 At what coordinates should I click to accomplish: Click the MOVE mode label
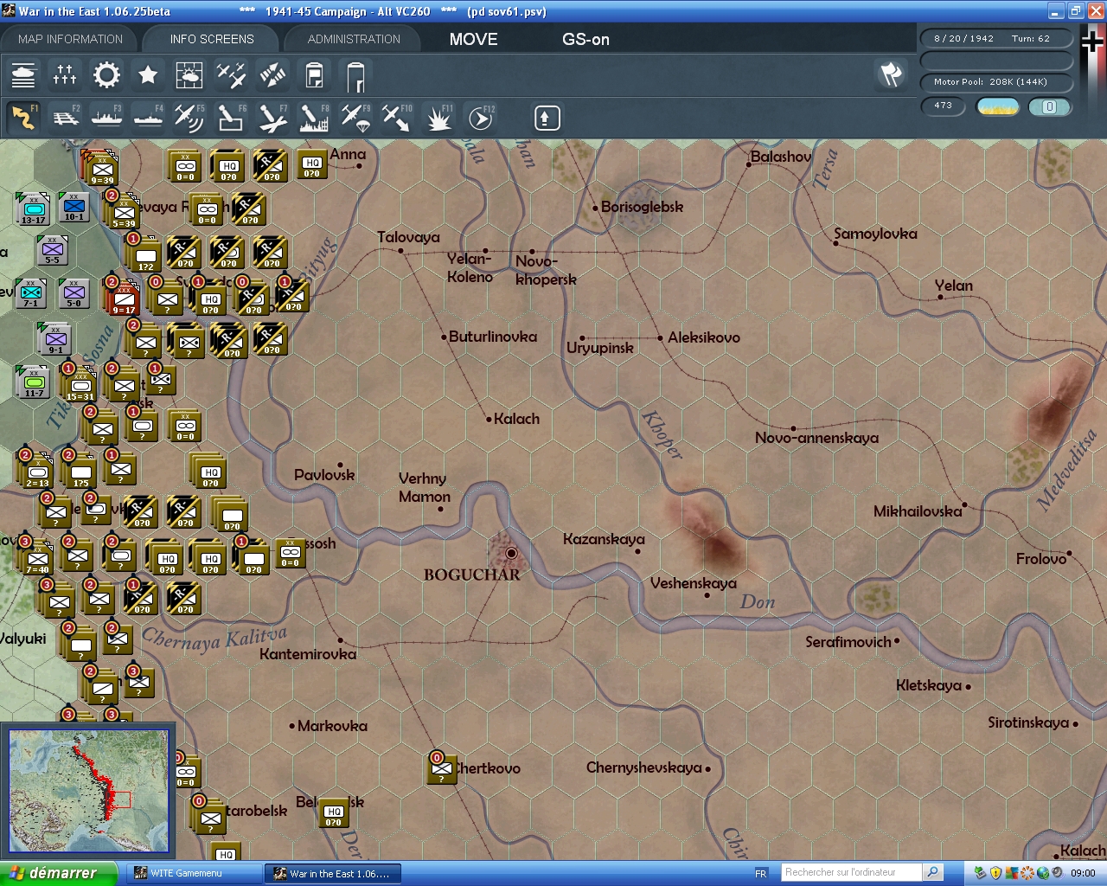472,39
